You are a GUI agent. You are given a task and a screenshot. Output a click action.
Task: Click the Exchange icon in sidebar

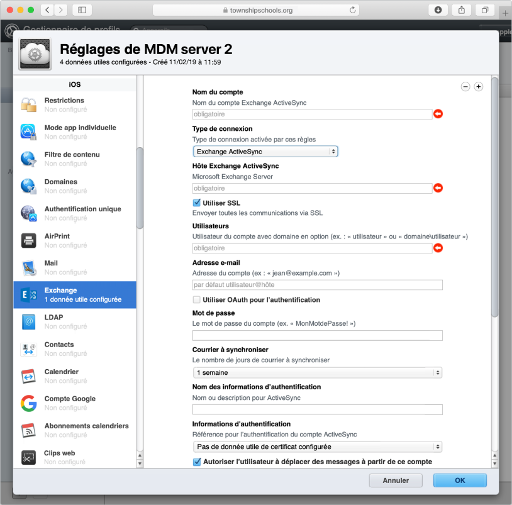point(29,295)
